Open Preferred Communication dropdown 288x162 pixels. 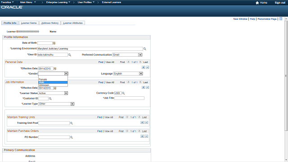[x=140, y=55]
